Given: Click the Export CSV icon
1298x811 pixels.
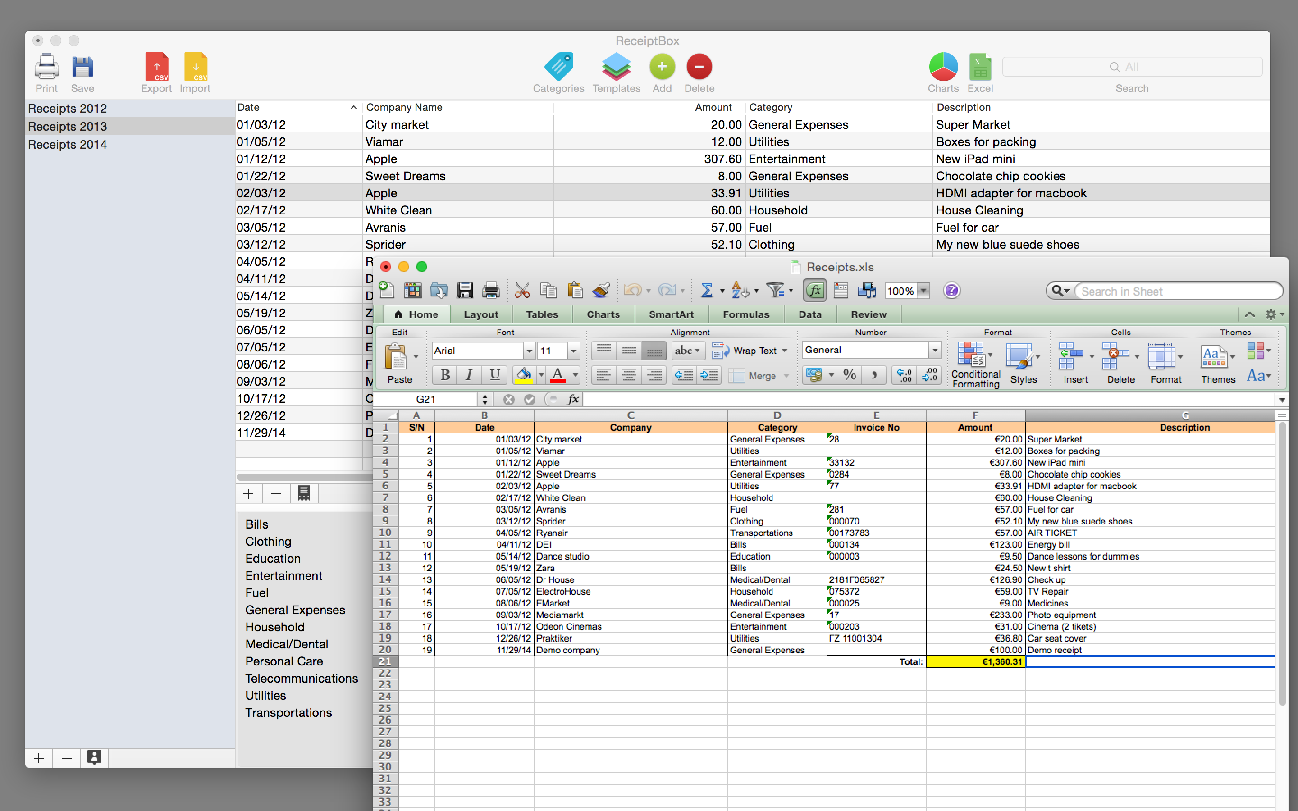Looking at the screenshot, I should click(156, 67).
